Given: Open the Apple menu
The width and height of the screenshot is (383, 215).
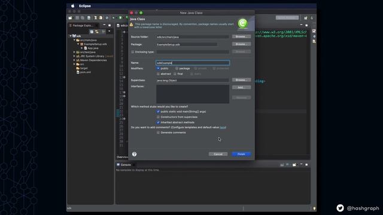Looking at the screenshot, I should point(72,6).
